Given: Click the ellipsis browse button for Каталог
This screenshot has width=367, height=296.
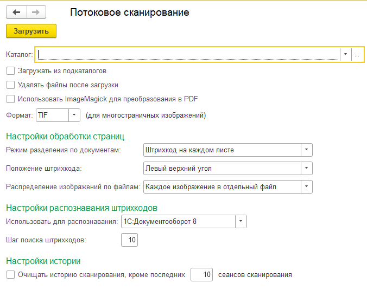Looking at the screenshot, I should tap(357, 54).
